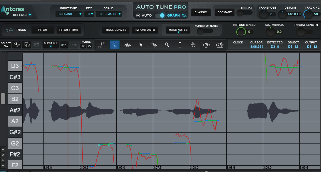Click the Track button
321x172 pixels.
tap(16, 30)
